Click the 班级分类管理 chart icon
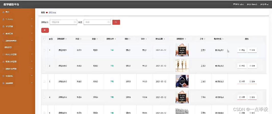 click(3, 61)
